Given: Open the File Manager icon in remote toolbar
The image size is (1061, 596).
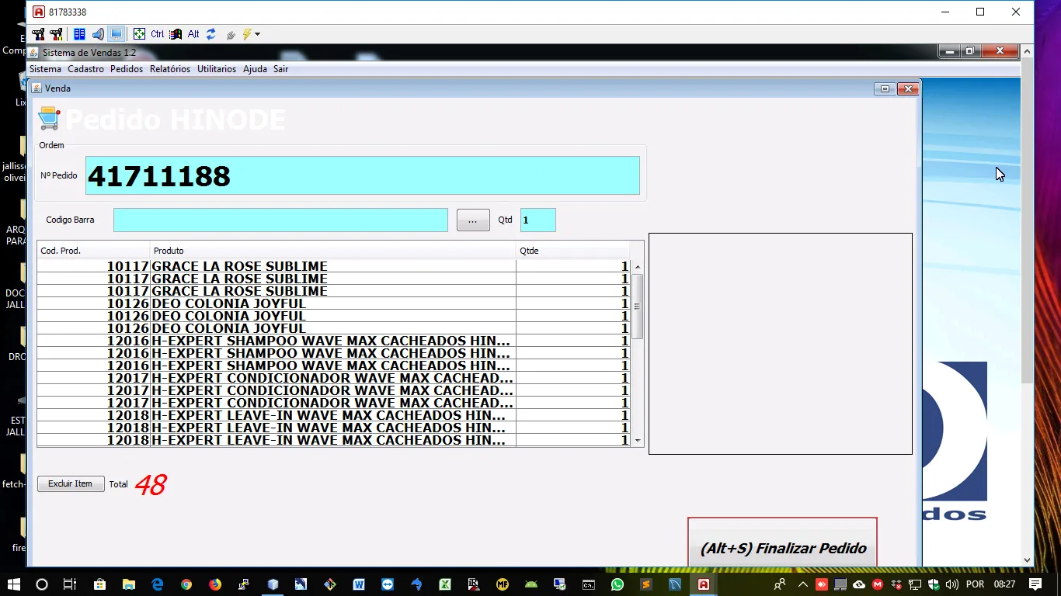Looking at the screenshot, I should (79, 34).
